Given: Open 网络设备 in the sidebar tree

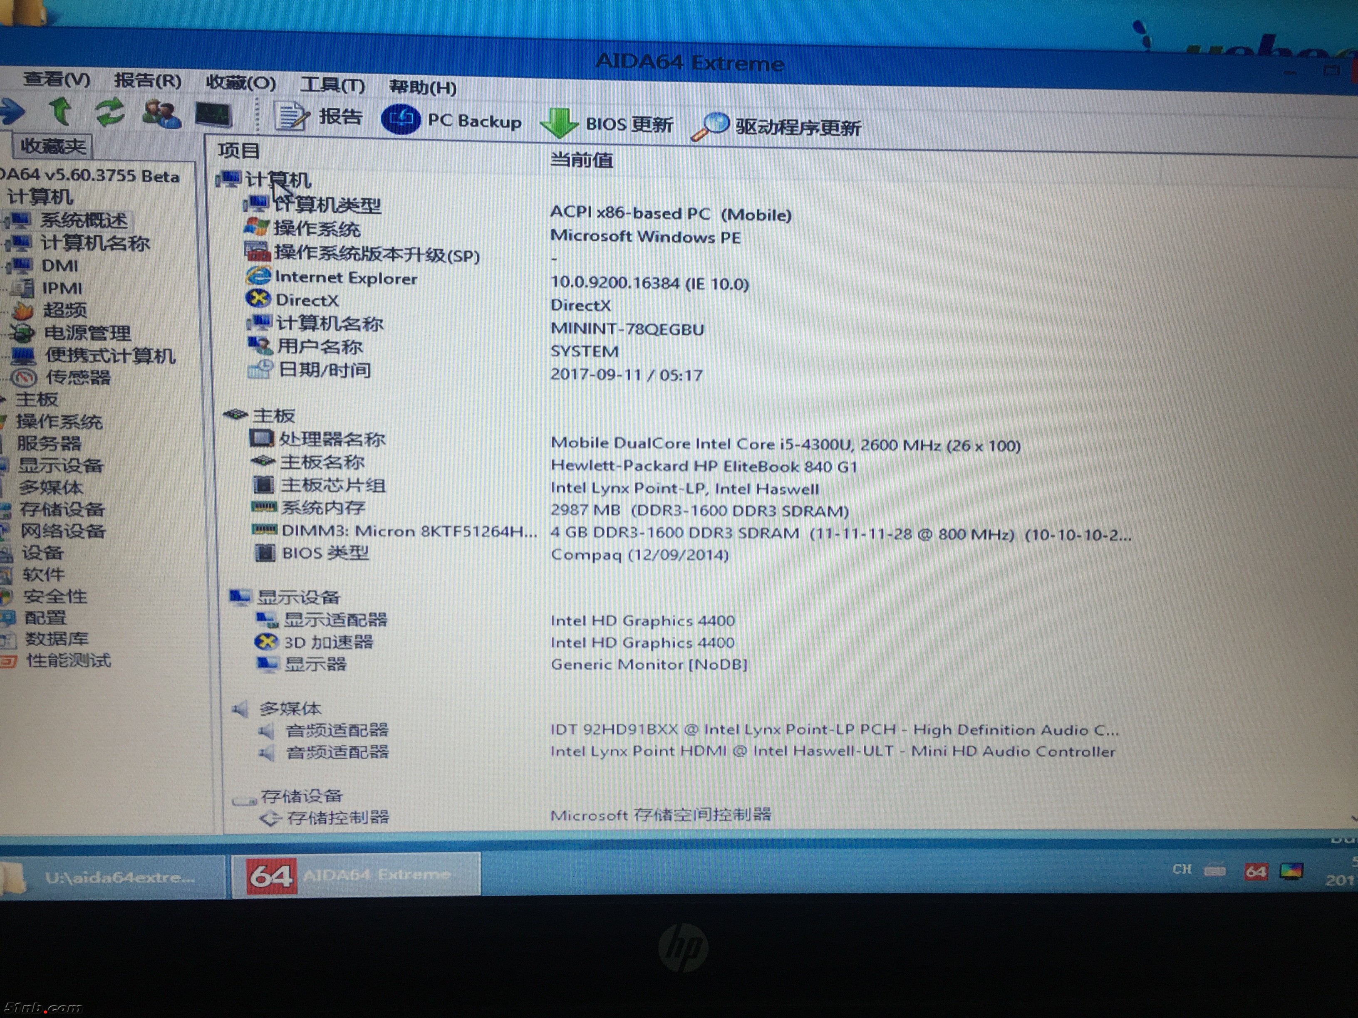Looking at the screenshot, I should click(x=63, y=531).
